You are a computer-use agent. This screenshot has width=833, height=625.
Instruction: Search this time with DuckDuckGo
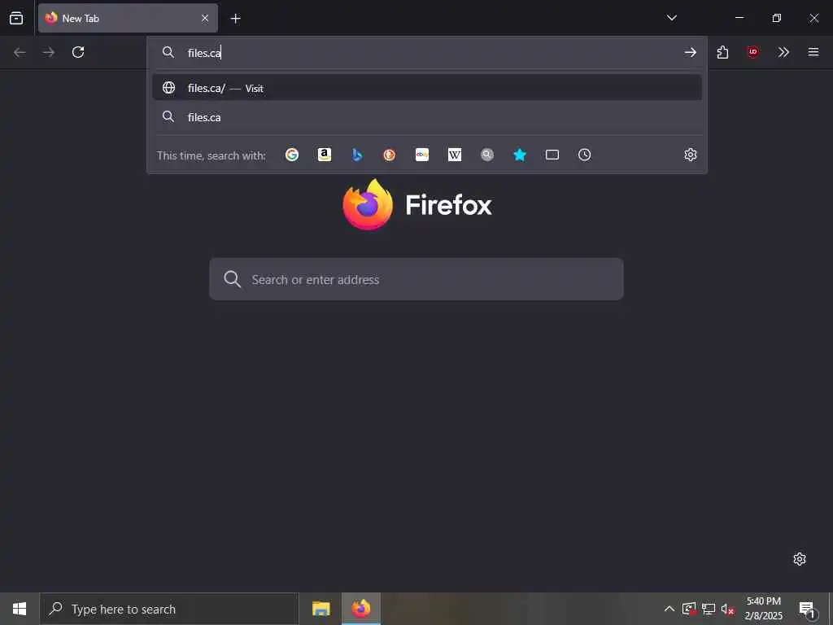pyautogui.click(x=390, y=155)
